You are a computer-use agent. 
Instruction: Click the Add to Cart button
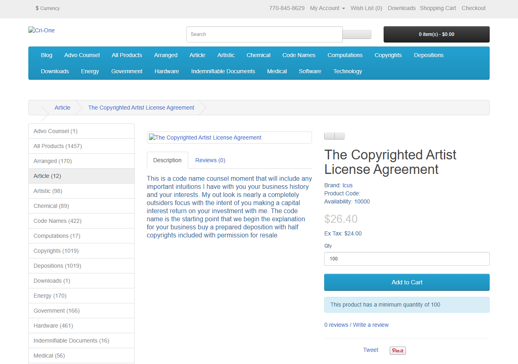coord(407,282)
